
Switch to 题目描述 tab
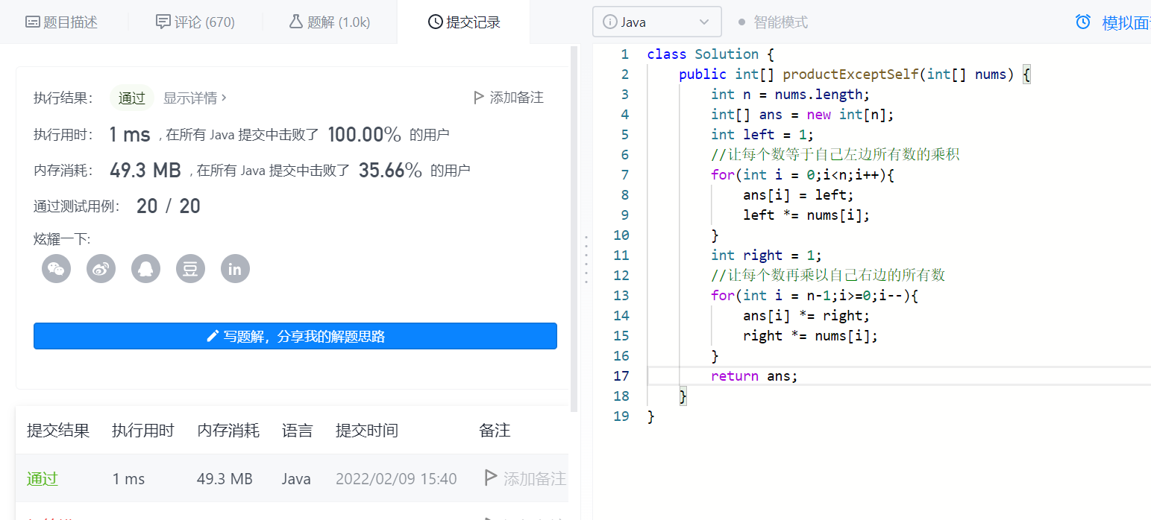click(62, 22)
